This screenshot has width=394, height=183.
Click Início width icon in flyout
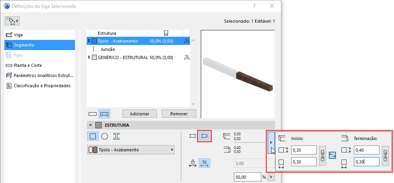click(x=281, y=164)
